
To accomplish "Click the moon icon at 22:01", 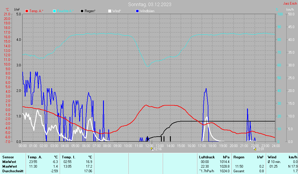I will click(x=255, y=149).
